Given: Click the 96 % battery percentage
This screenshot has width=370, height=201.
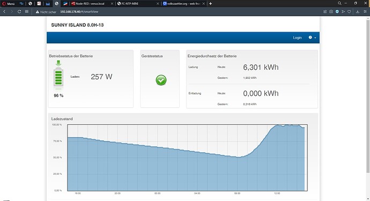Looking at the screenshot, I should 58,95.
